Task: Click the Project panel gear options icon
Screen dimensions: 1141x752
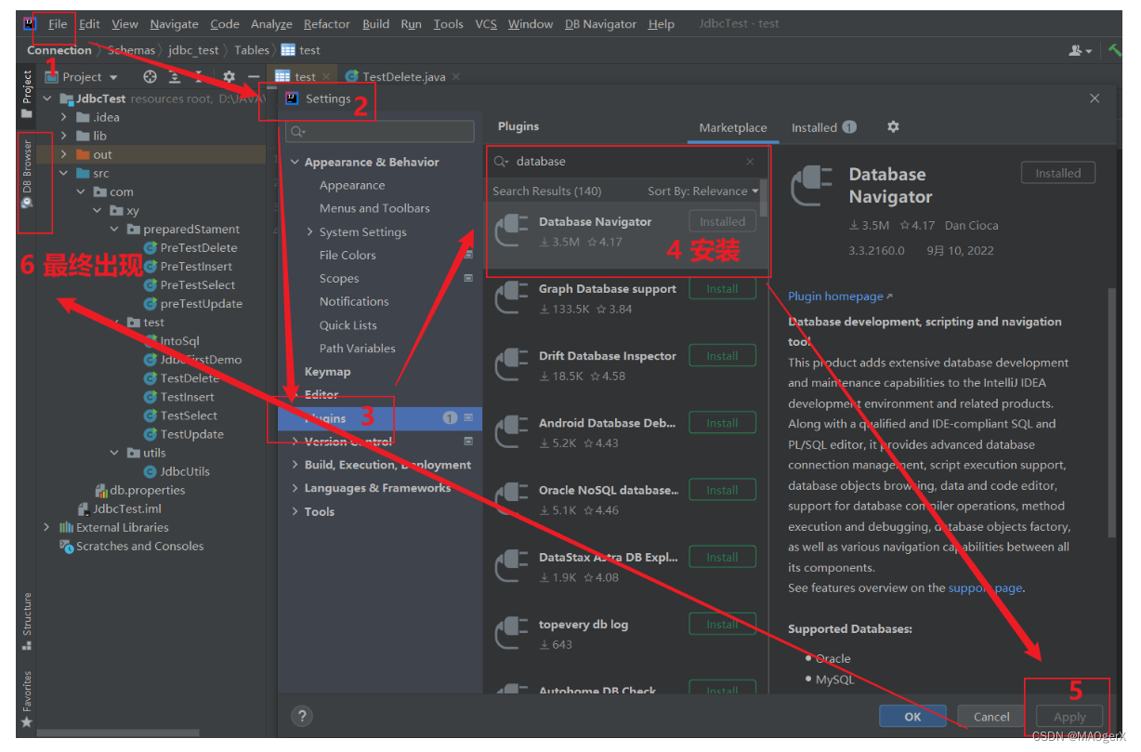Action: pyautogui.click(x=229, y=77)
